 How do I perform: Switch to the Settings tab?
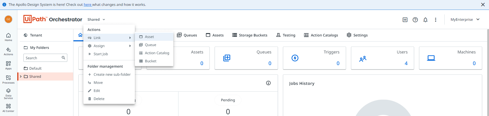pyautogui.click(x=357, y=35)
